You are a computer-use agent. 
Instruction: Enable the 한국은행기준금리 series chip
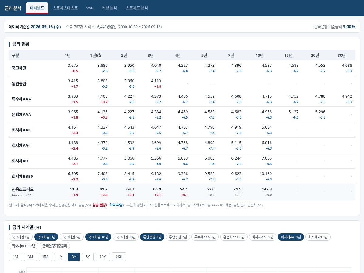pos(55,246)
